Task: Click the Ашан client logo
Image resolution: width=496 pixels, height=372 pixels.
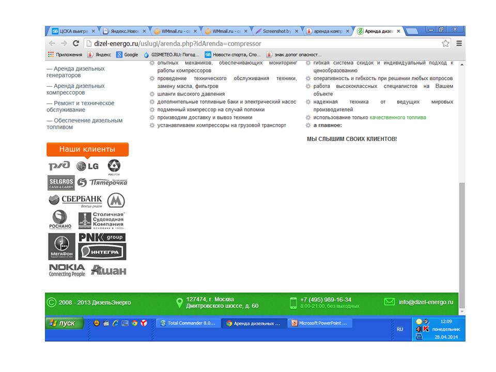Action: coord(109,270)
